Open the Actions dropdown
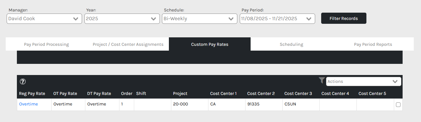 coord(364,82)
